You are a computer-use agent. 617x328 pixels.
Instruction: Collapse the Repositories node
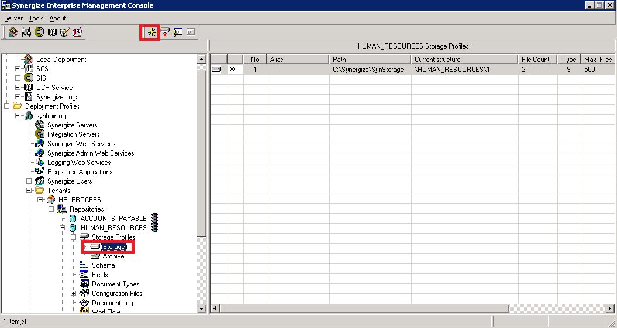[51, 209]
